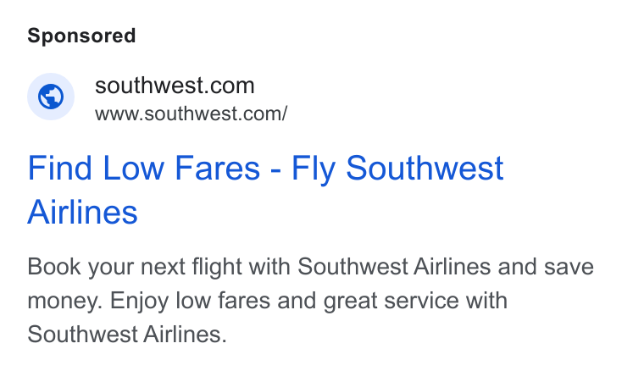Click the Fly Southwest part of the headline
The width and height of the screenshot is (644, 371).
[x=397, y=169]
